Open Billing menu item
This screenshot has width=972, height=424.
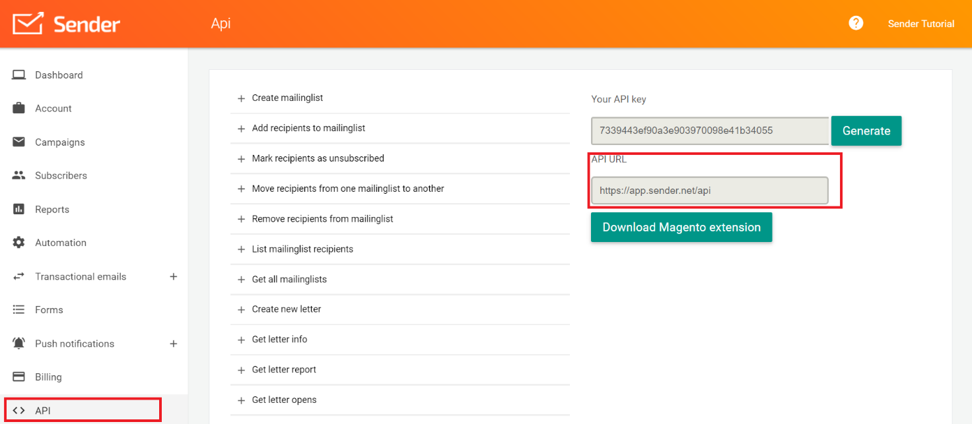[48, 377]
